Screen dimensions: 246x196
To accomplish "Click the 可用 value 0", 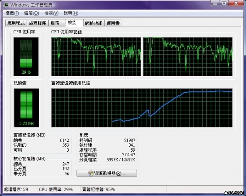I will coord(68,150).
